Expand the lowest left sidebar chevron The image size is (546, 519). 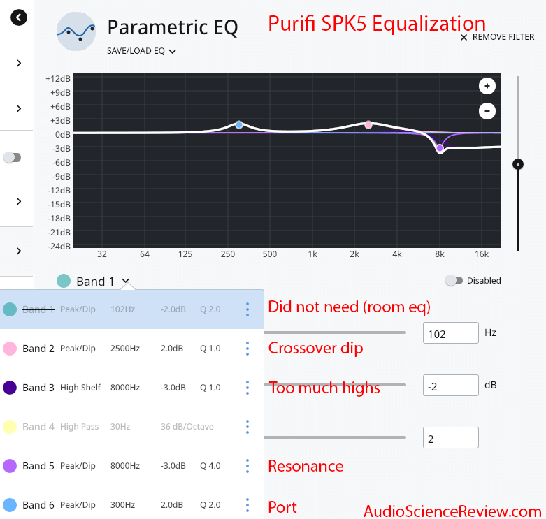point(19,251)
